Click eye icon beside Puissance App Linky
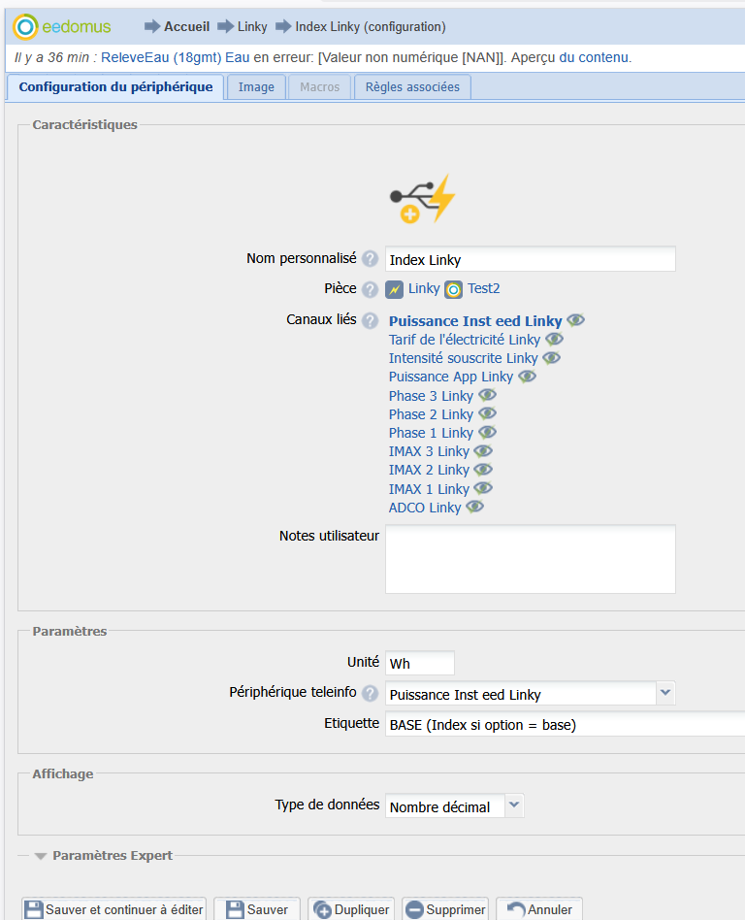This screenshot has width=745, height=920. (x=528, y=377)
